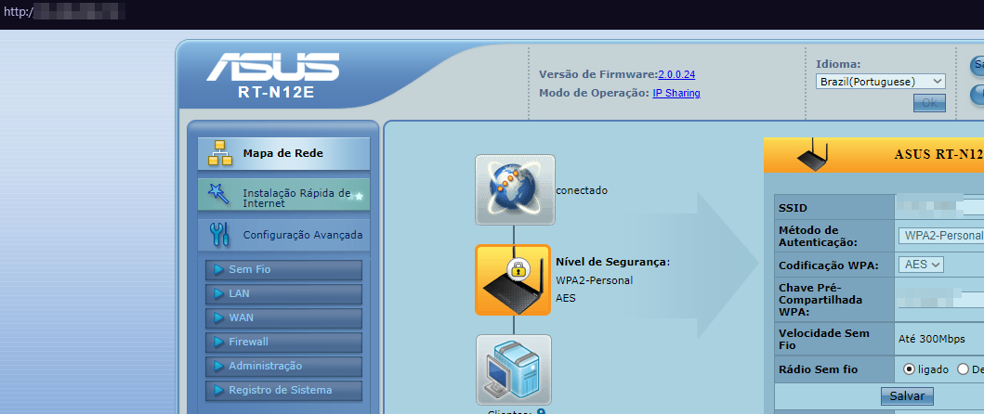Set Rádio Sem fio to ligado
This screenshot has width=984, height=414.
(x=909, y=369)
